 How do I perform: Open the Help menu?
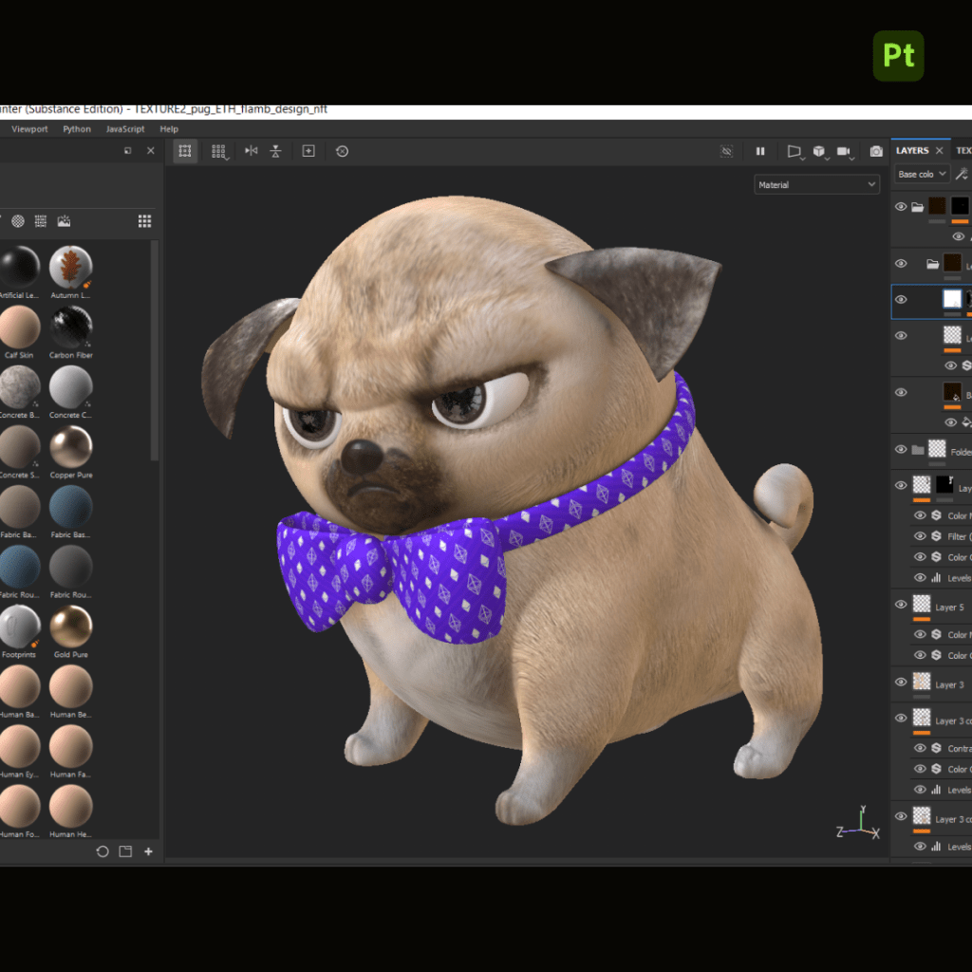tap(169, 129)
